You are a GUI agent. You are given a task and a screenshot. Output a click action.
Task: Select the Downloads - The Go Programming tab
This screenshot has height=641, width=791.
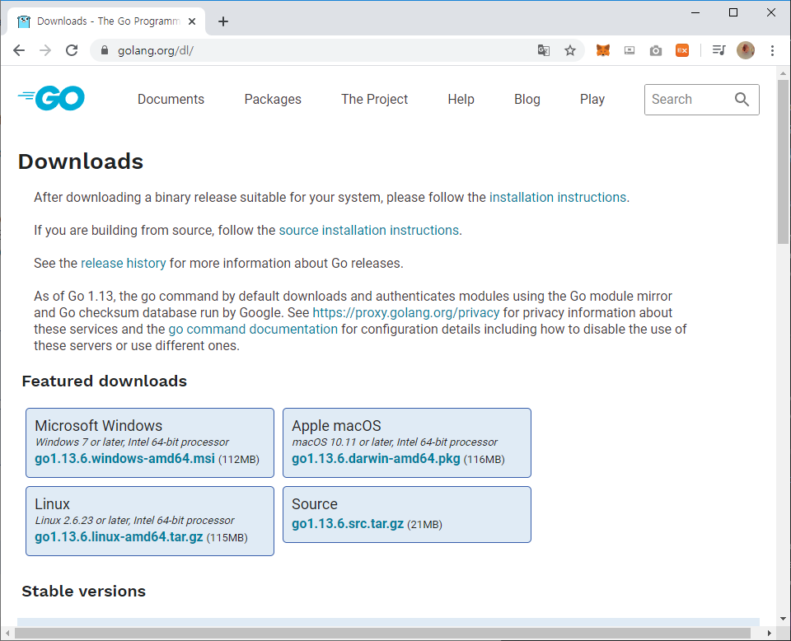[106, 21]
